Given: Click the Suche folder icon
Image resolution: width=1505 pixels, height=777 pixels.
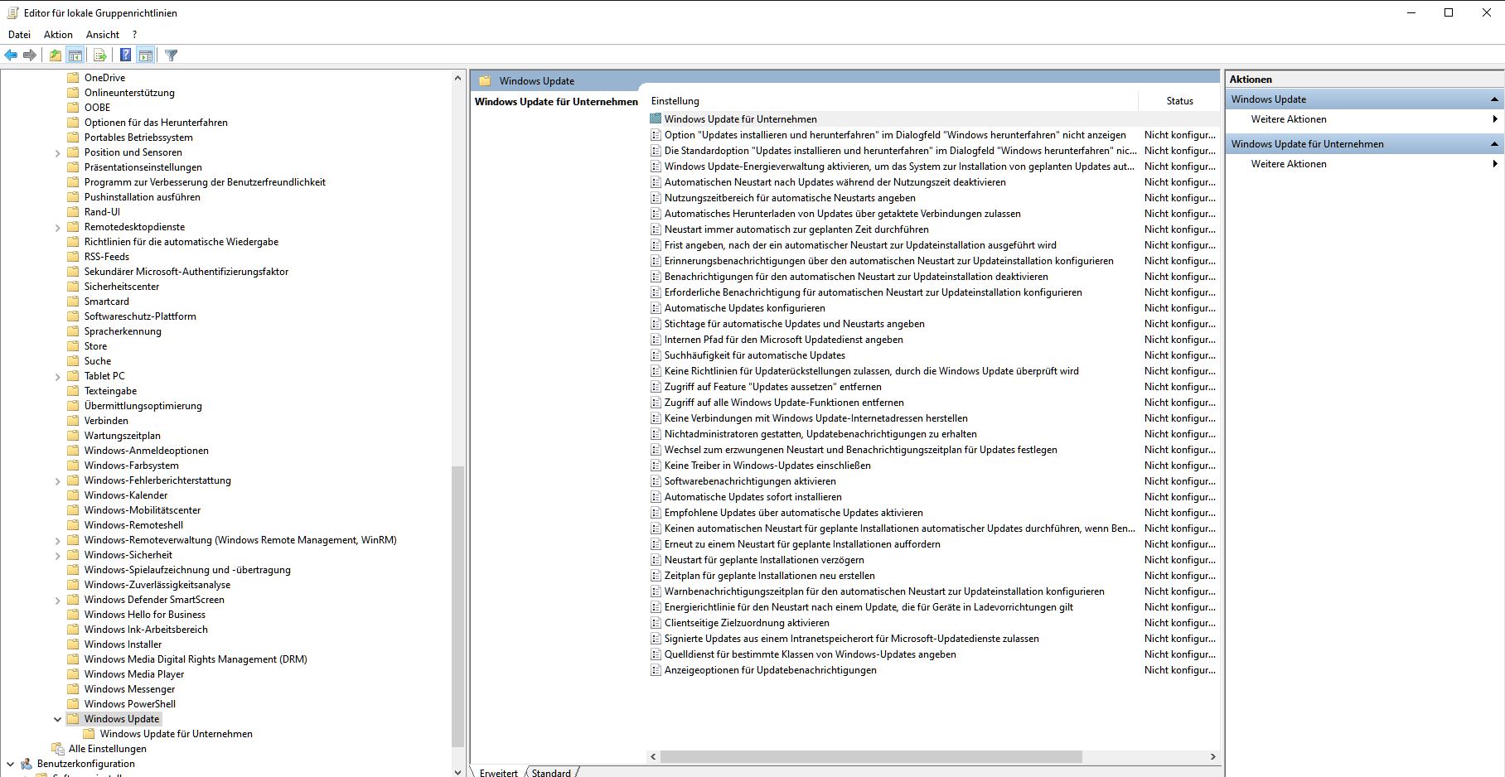Looking at the screenshot, I should pyautogui.click(x=73, y=361).
